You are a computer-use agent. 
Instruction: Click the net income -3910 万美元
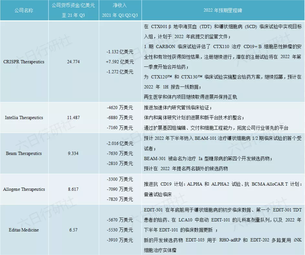click(x=120, y=240)
